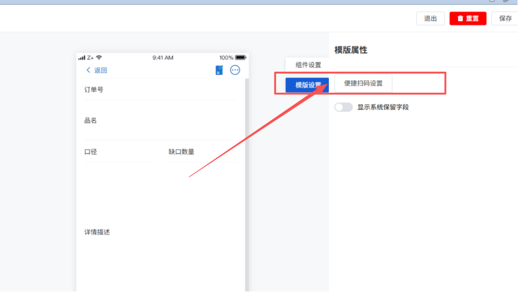Click the battery icon in phone status bar

point(241,58)
